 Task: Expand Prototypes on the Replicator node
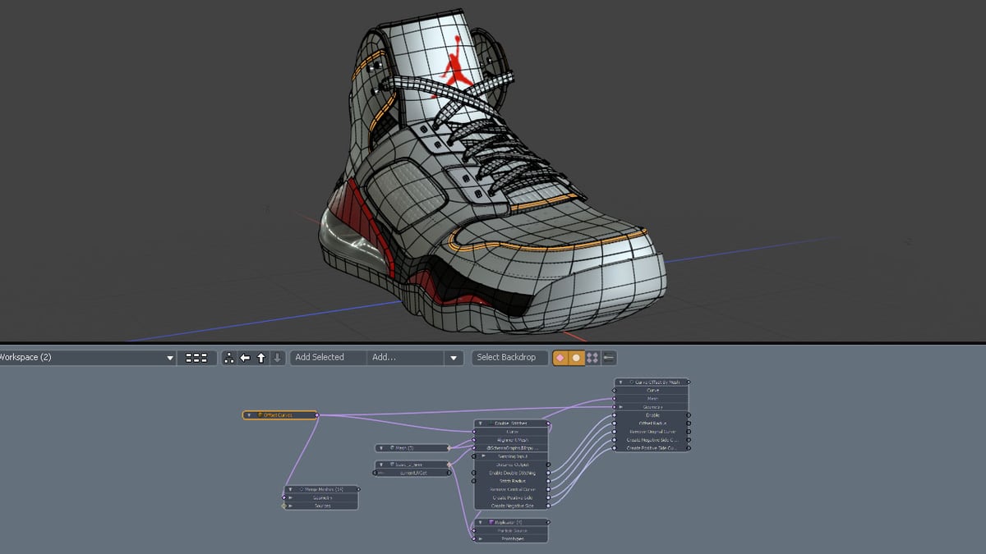481,539
